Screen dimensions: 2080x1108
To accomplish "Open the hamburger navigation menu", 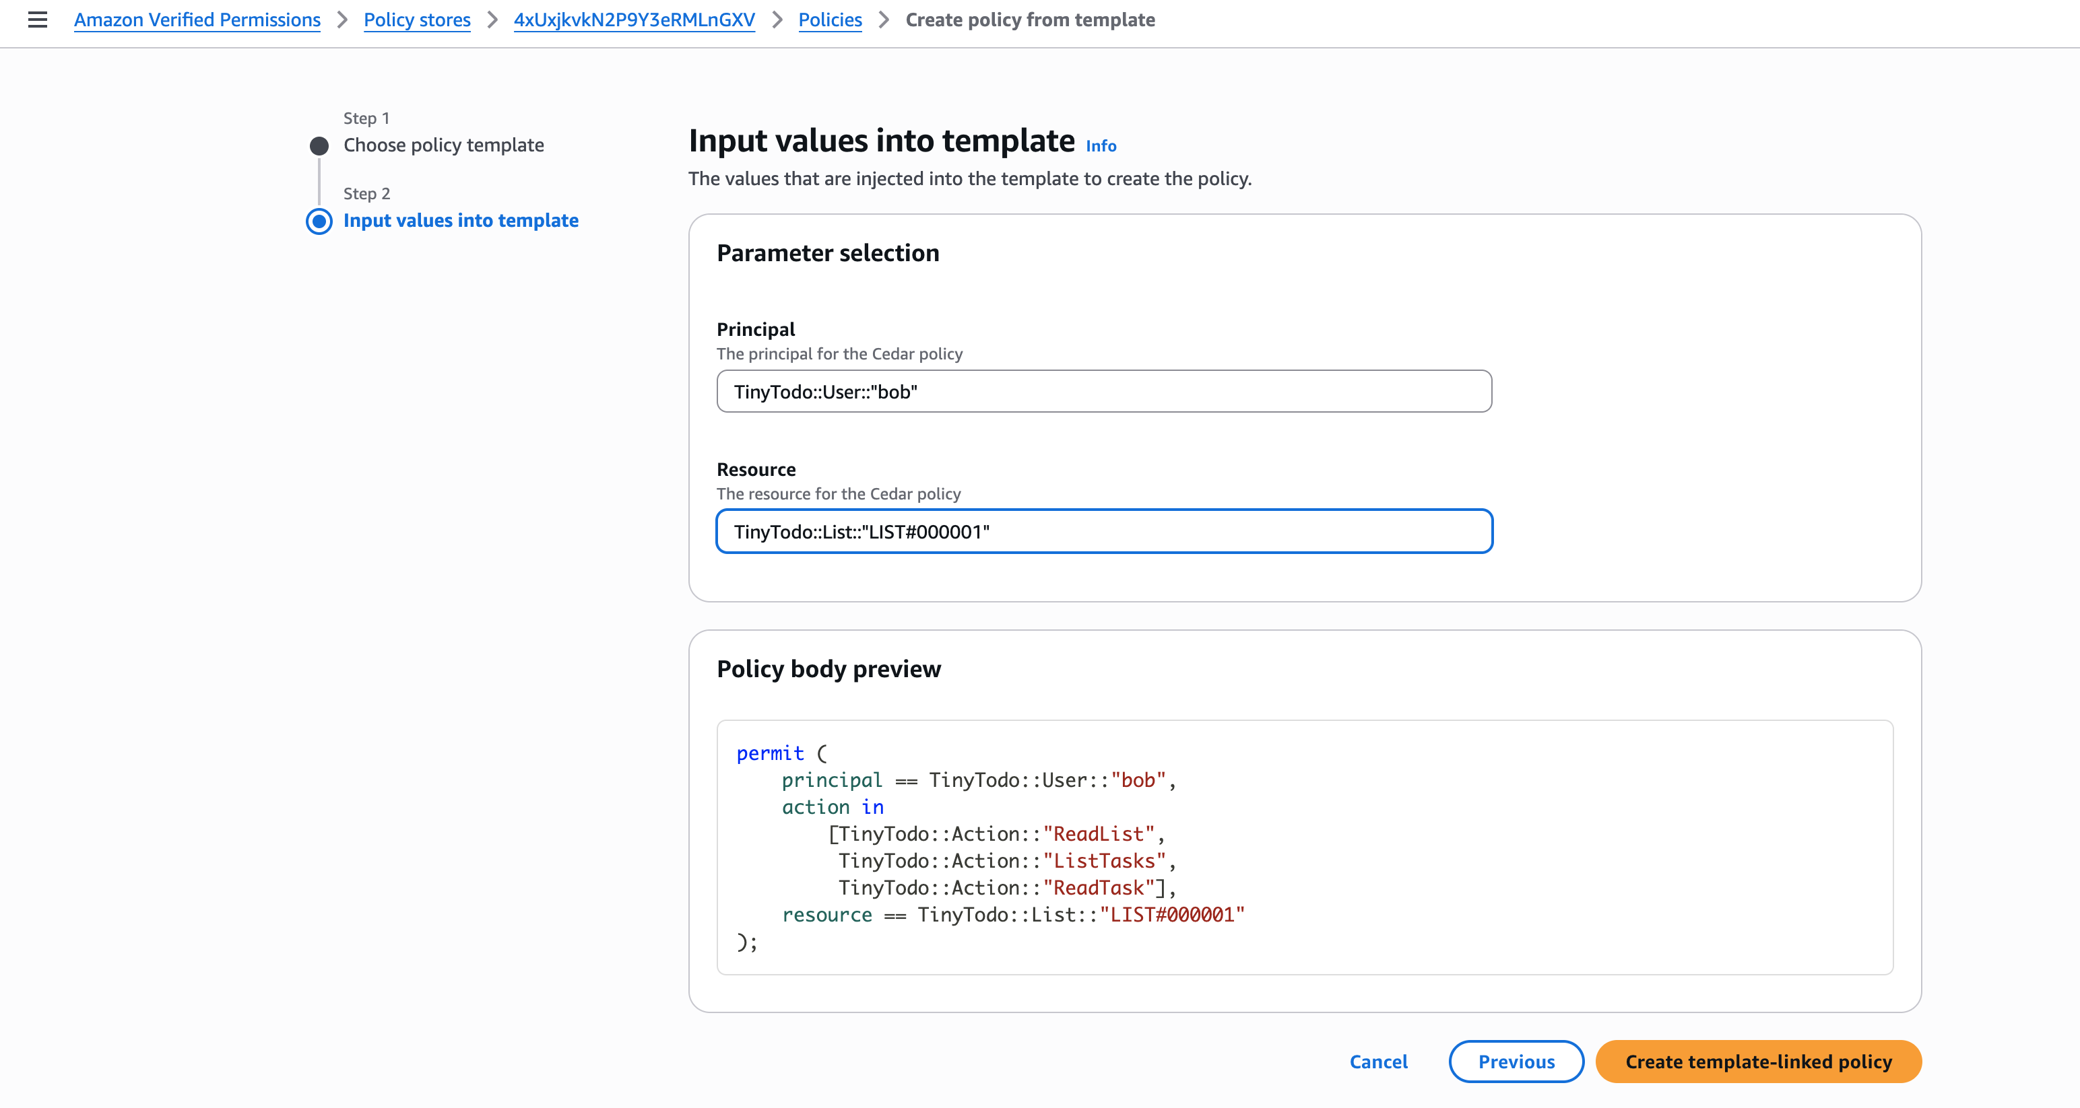I will coord(37,20).
